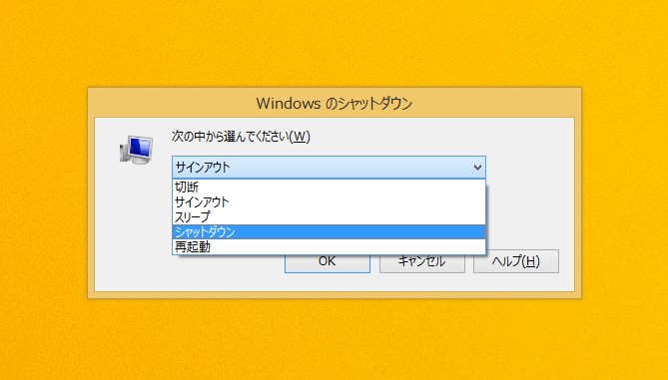Select サインアウト in the dropdown list
The height and width of the screenshot is (380, 668).
coord(329,201)
